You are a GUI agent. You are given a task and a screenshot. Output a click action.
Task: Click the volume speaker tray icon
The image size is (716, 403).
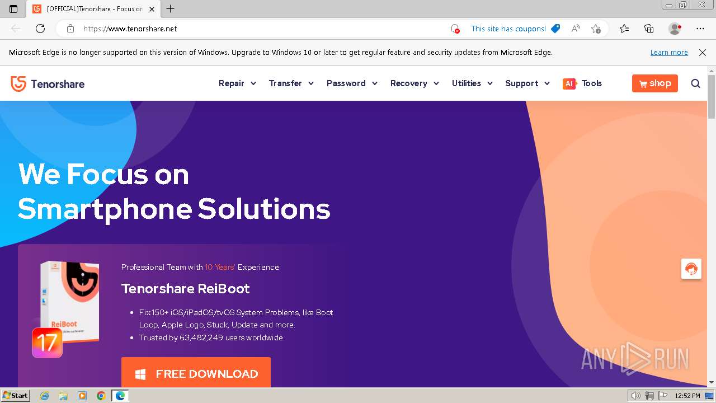(x=636, y=396)
